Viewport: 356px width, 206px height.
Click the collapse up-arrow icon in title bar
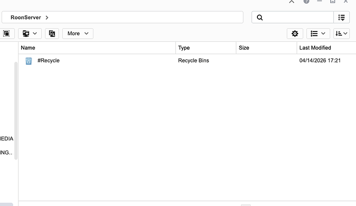coord(292,2)
